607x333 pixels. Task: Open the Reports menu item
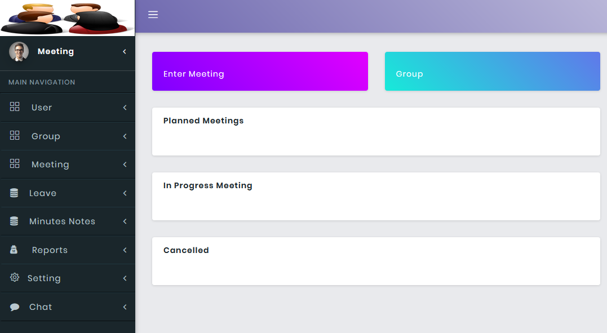[x=50, y=250]
